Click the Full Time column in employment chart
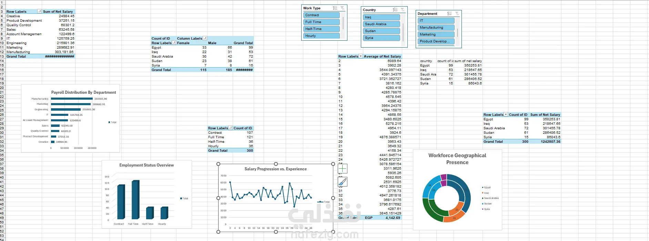Image resolution: width=649 pixels, height=241 pixels. point(135,200)
